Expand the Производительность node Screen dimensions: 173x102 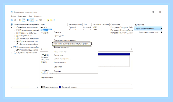point(15,42)
